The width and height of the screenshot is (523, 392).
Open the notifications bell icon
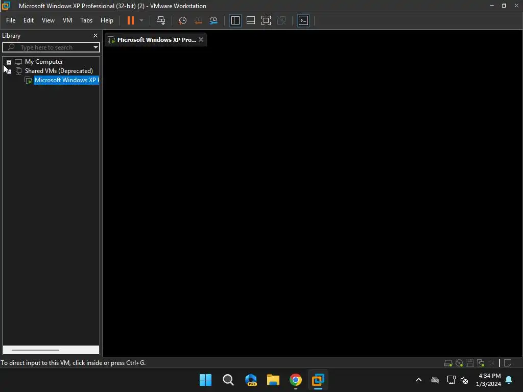[509, 380]
